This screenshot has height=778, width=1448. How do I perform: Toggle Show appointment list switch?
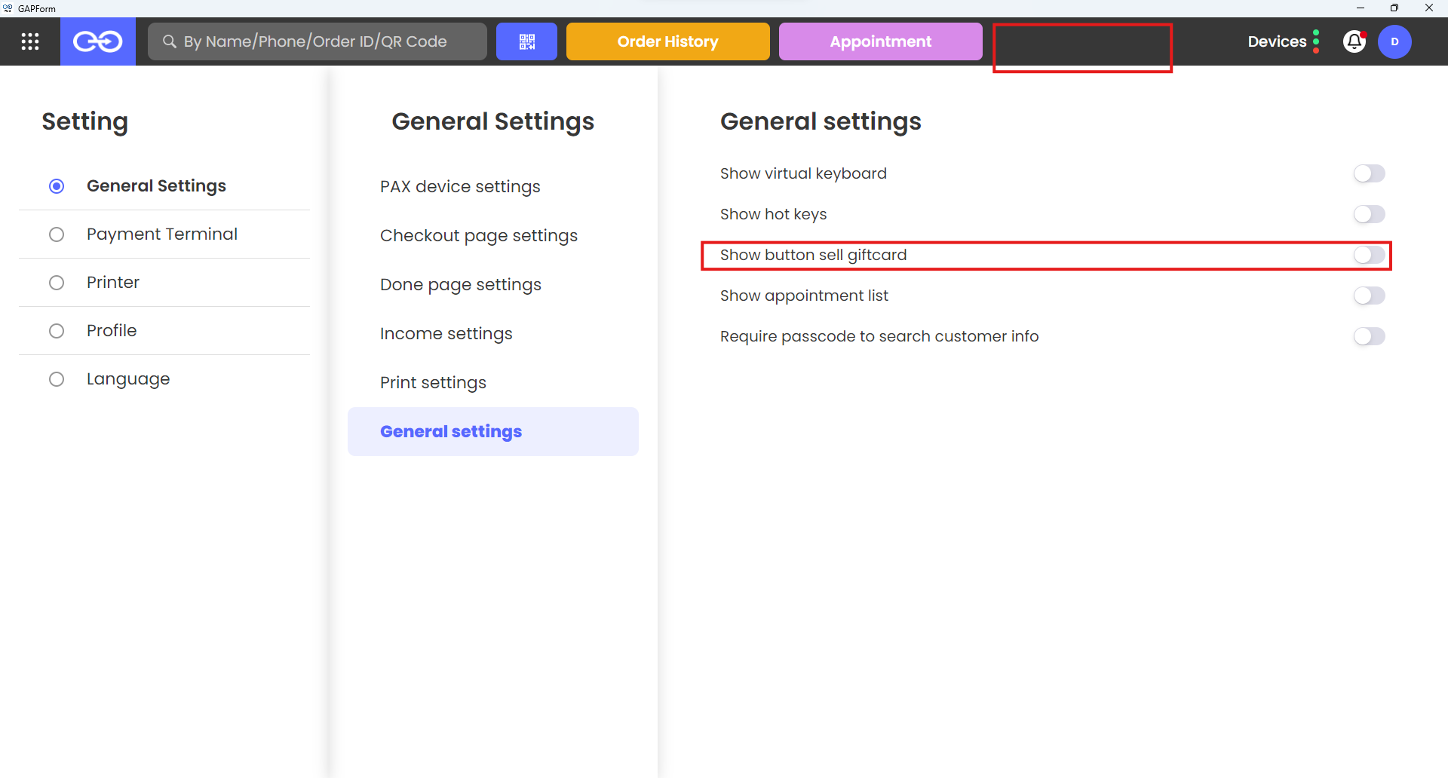[x=1369, y=296]
